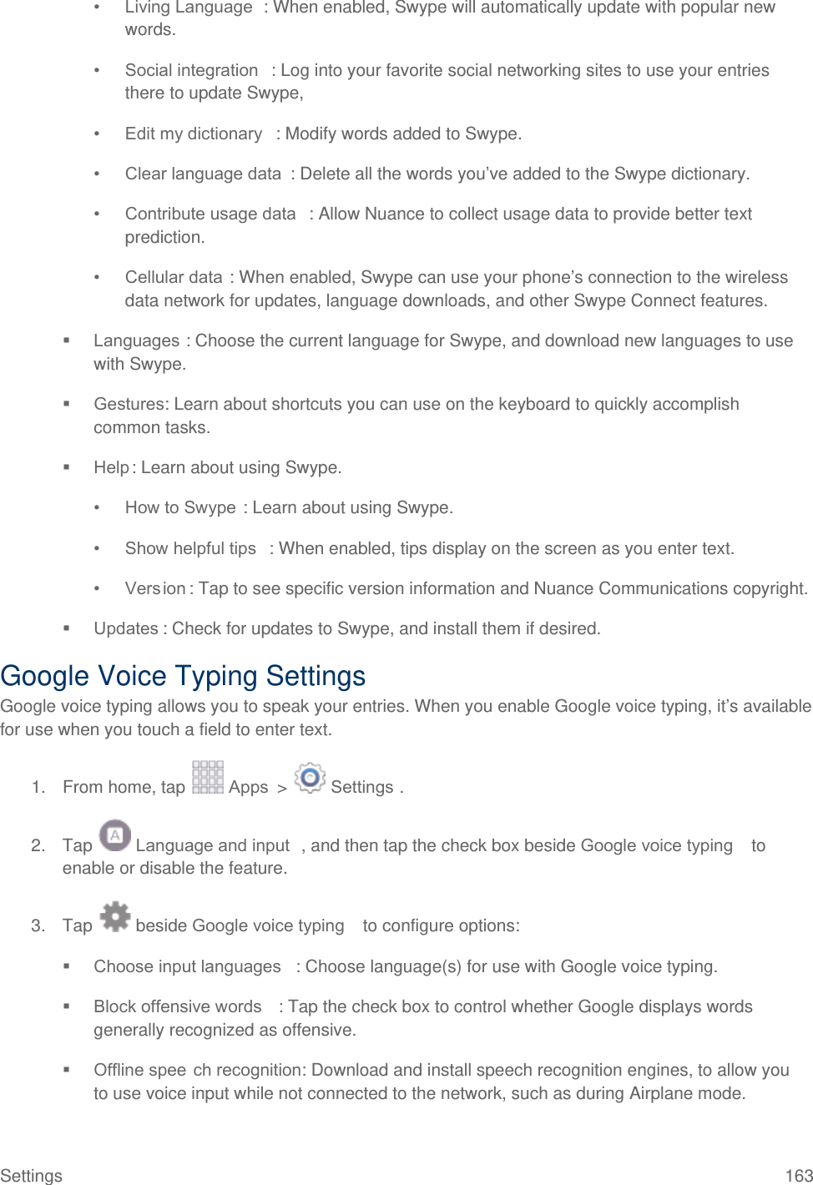Viewport: 813px width, 1185px height.
Task: Click the Clear language data label
Action: tap(203, 174)
